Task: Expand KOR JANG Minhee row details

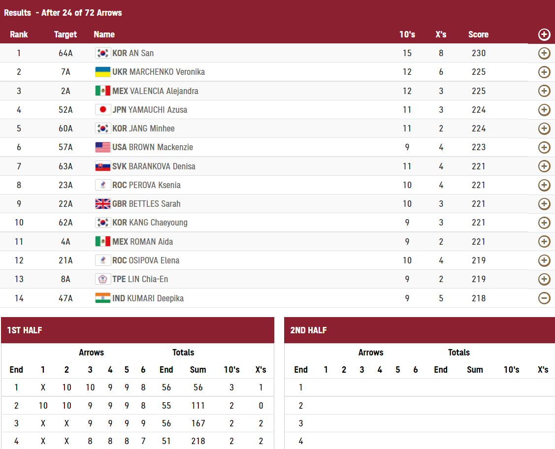Action: (x=544, y=128)
